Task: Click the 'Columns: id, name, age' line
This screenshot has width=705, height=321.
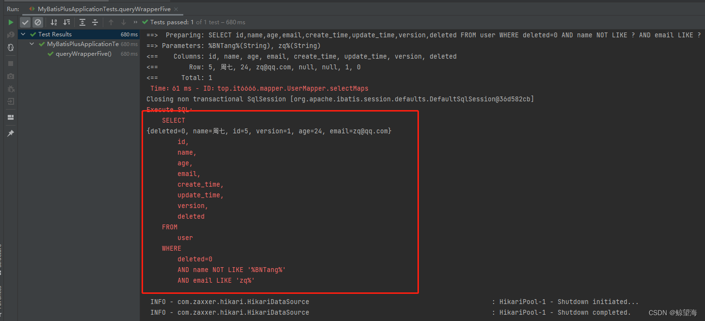Action: point(302,56)
